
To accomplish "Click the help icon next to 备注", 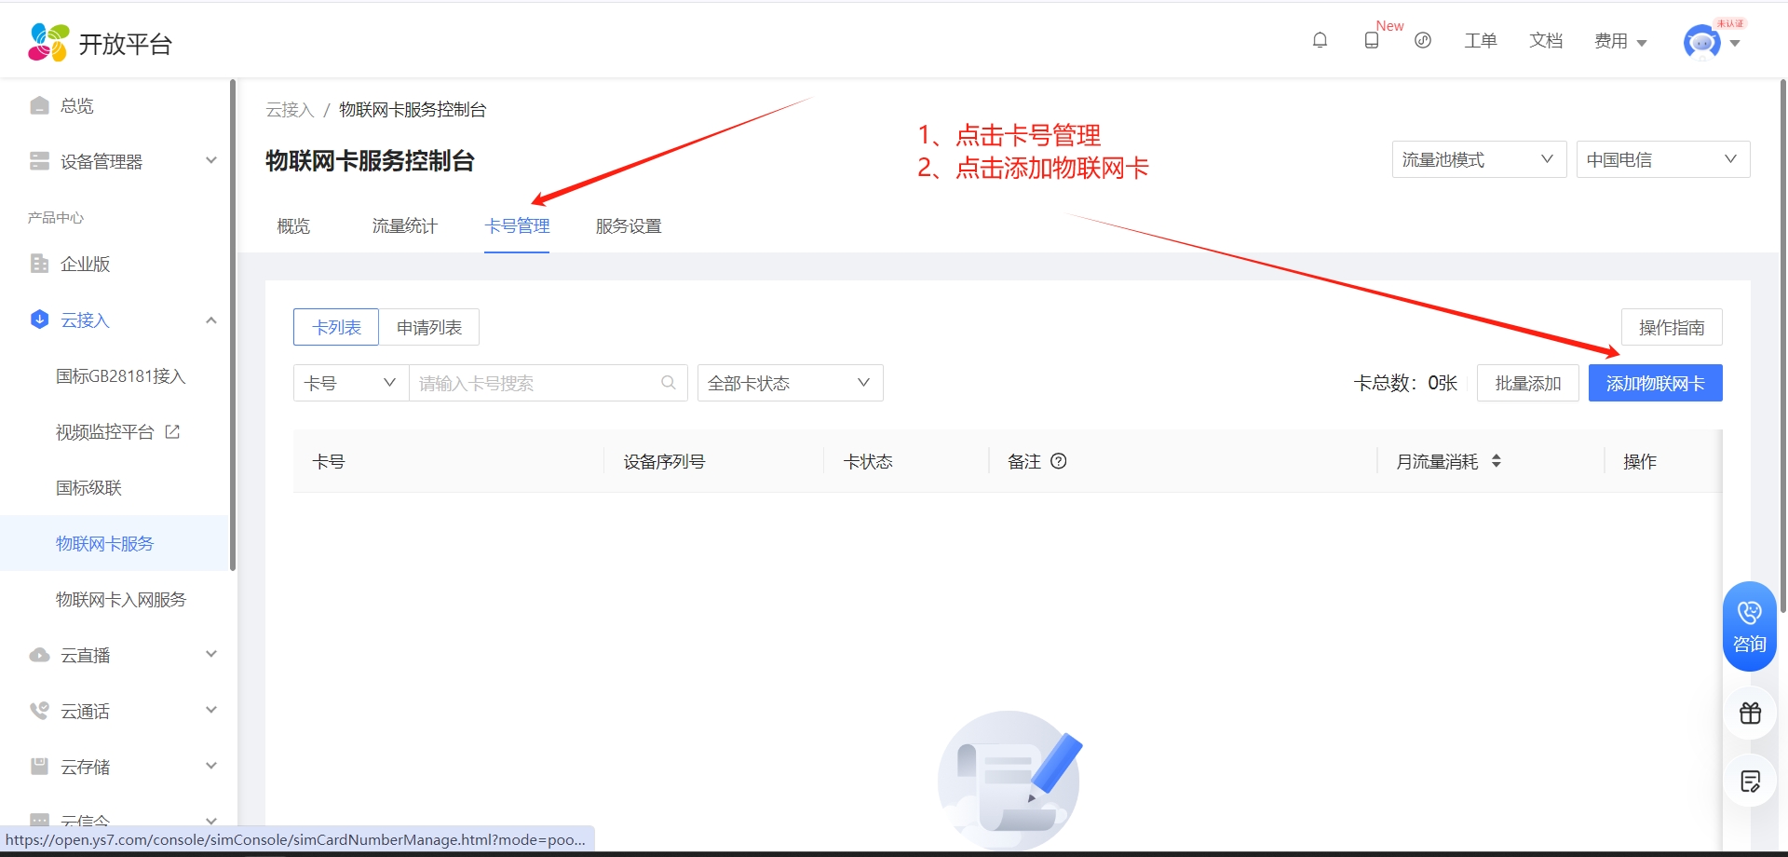I will [x=1059, y=461].
